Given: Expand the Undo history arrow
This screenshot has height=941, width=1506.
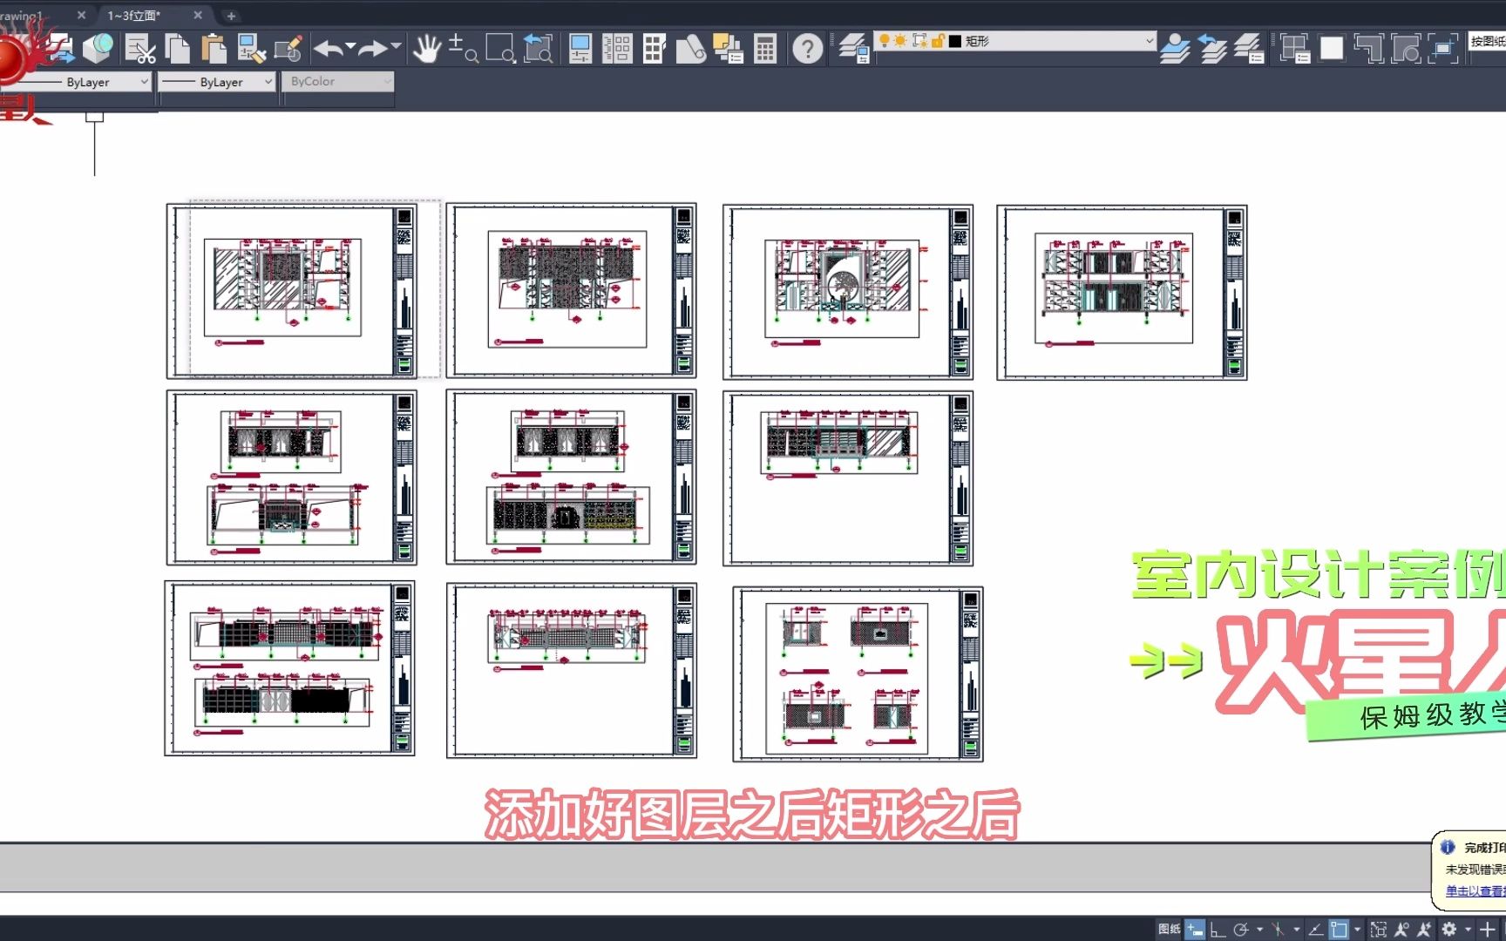Looking at the screenshot, I should pyautogui.click(x=350, y=45).
